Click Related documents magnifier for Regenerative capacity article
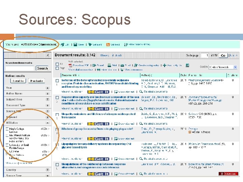243x182 pixels. 141,109
